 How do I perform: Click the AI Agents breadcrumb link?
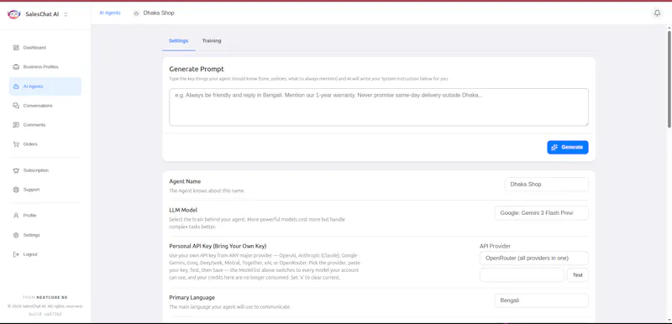coord(110,13)
